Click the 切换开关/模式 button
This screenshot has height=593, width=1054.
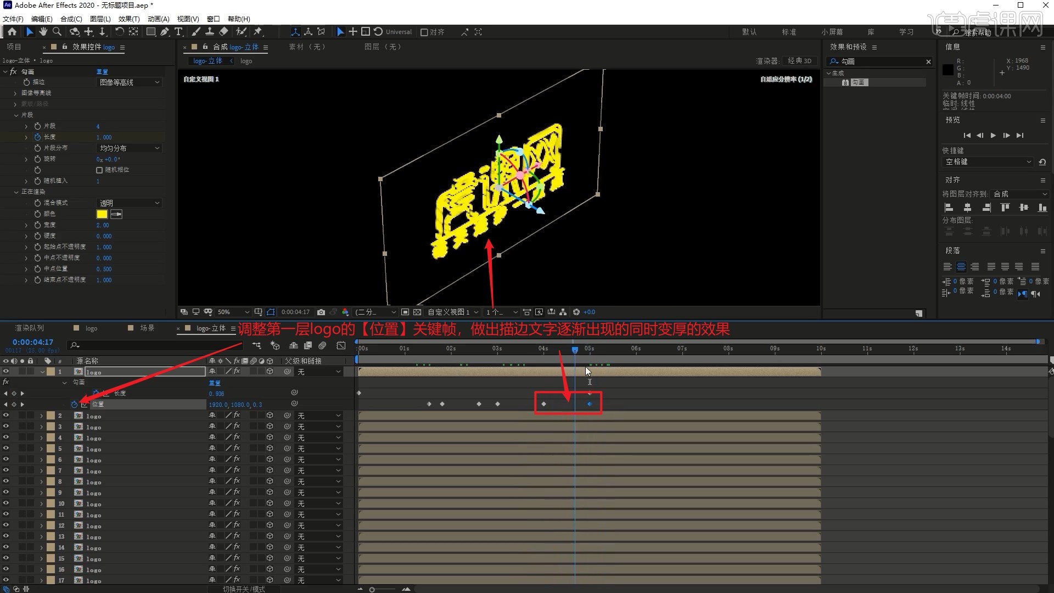pos(244,589)
